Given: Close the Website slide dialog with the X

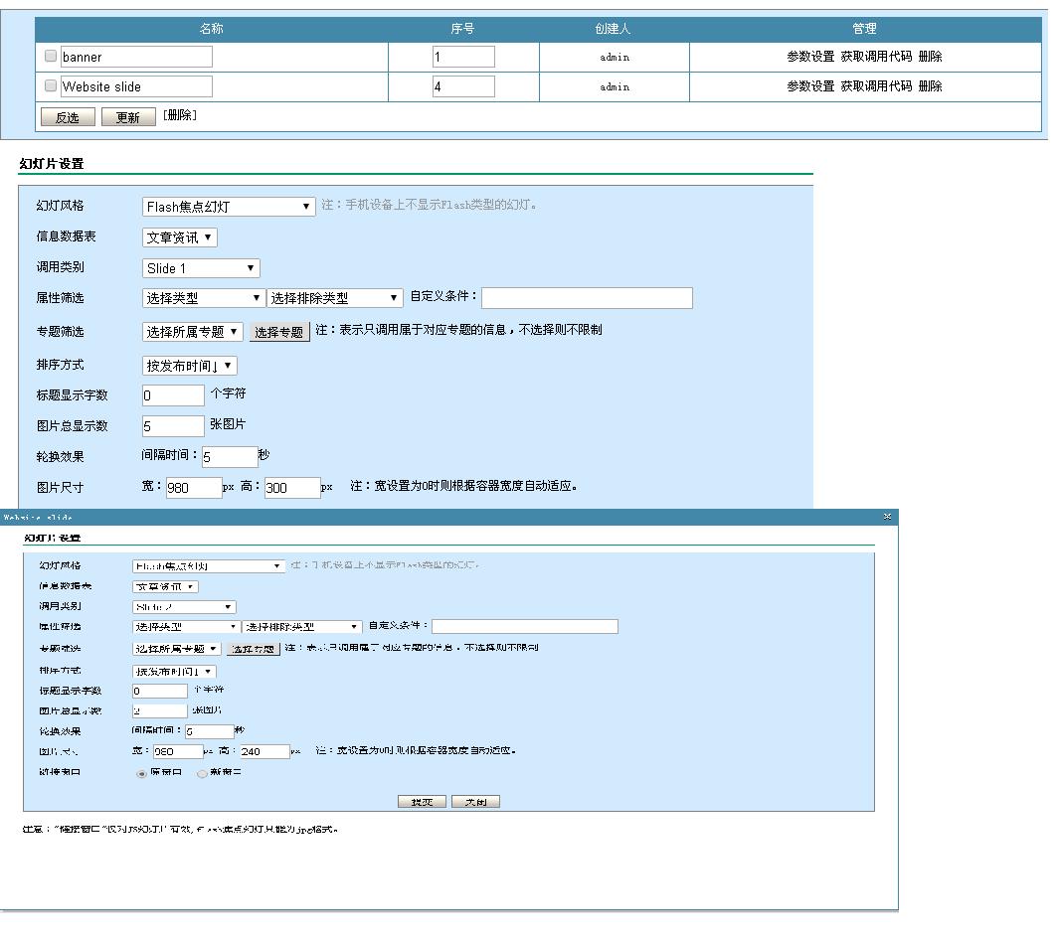Looking at the screenshot, I should 887,517.
